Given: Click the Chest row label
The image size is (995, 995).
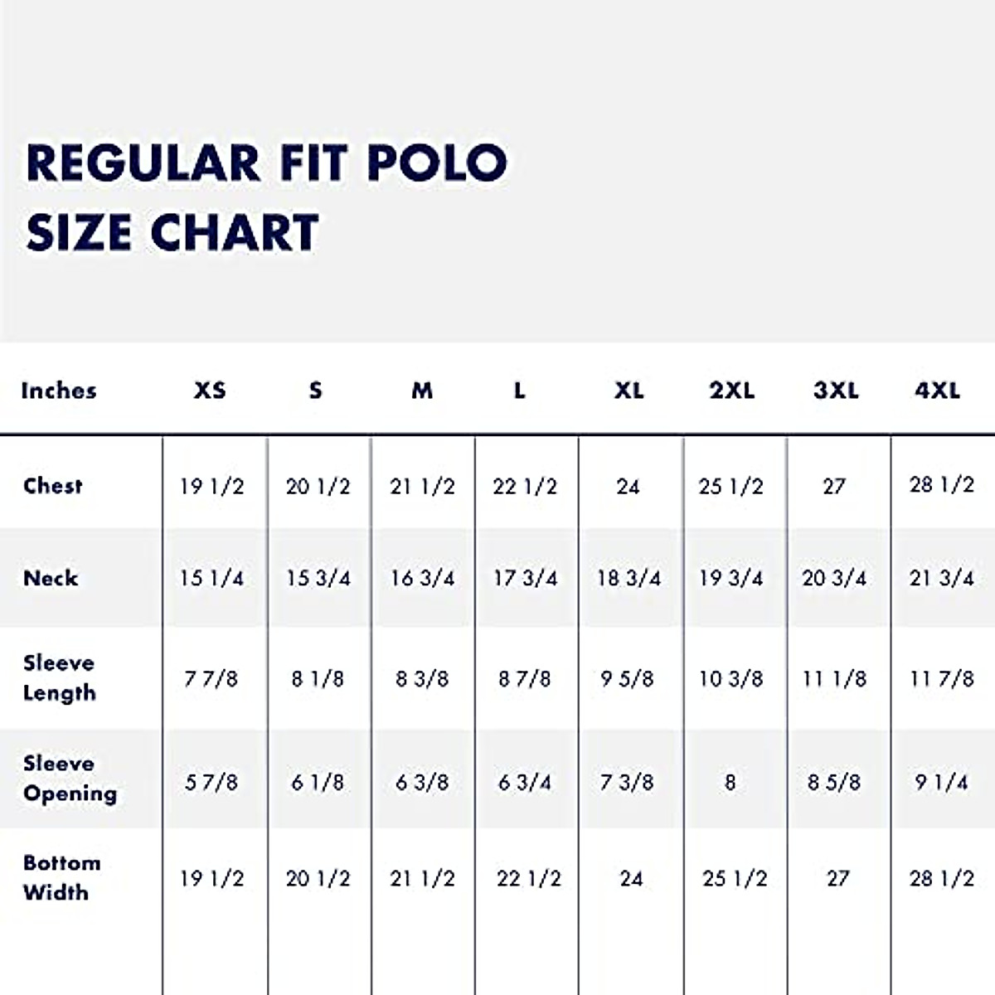Looking at the screenshot, I should pyautogui.click(x=53, y=486).
